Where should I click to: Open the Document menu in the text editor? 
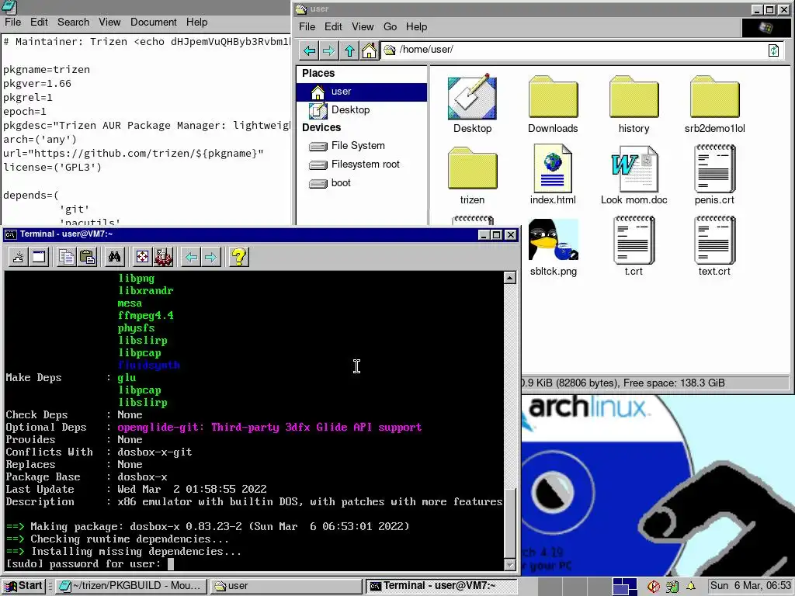[x=154, y=23]
